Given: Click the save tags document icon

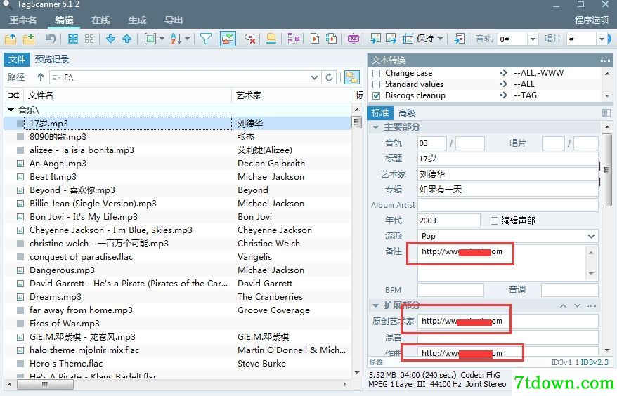Looking at the screenshot, I should pos(459,39).
